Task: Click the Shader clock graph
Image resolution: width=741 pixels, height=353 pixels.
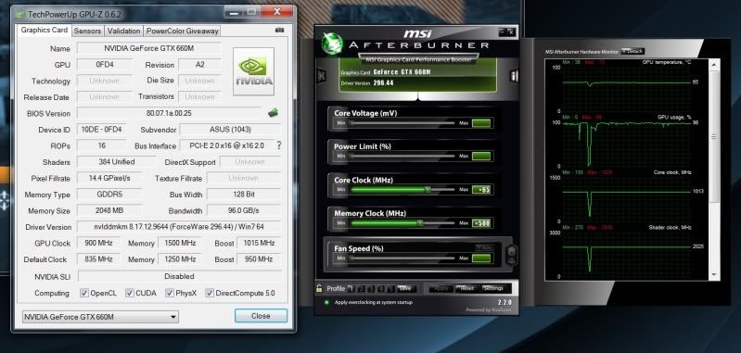Action: [626, 254]
